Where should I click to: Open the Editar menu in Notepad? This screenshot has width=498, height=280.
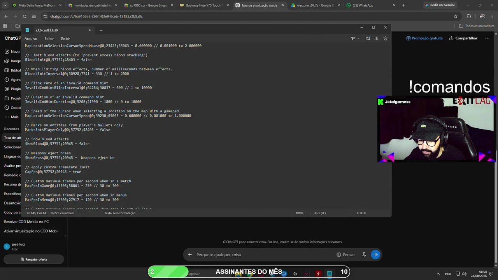[49, 38]
